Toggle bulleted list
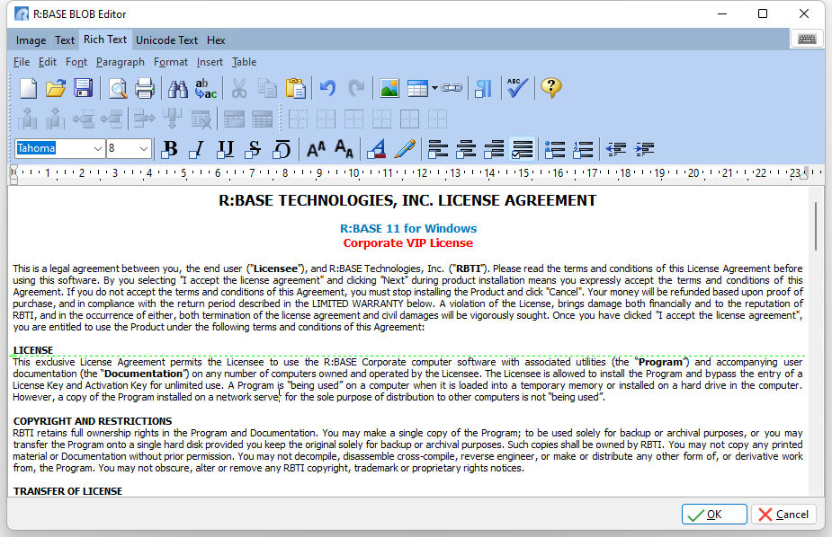Image resolution: width=832 pixels, height=537 pixels. (x=555, y=149)
